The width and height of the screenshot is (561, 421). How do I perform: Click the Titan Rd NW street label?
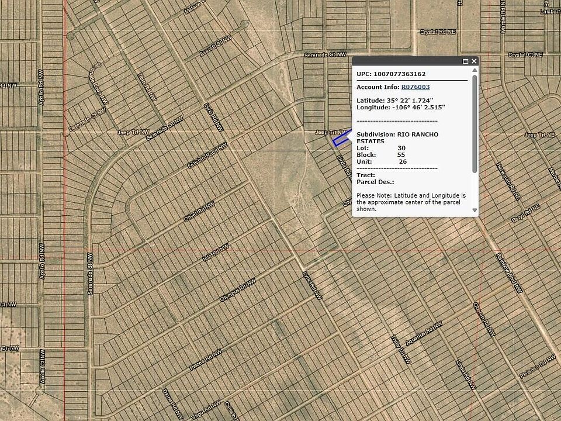point(147,87)
